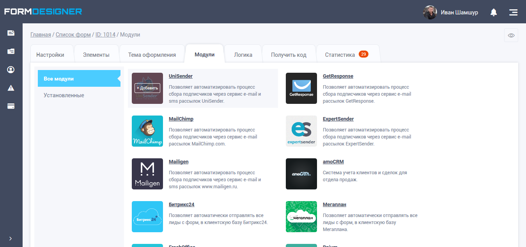Screen dimensions: 526x247
Task: Click the warning triangle icon in the sidebar
Action: tap(11, 88)
